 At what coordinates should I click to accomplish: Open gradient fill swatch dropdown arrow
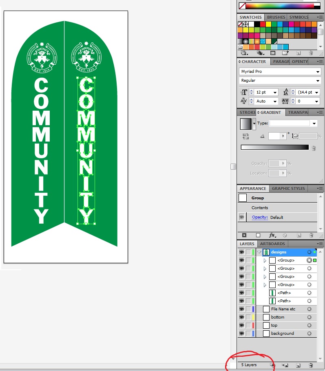pos(254,124)
